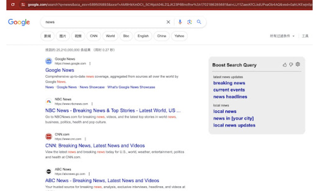Select the Bbc filter chip
The image size is (319, 191).
[126, 36]
